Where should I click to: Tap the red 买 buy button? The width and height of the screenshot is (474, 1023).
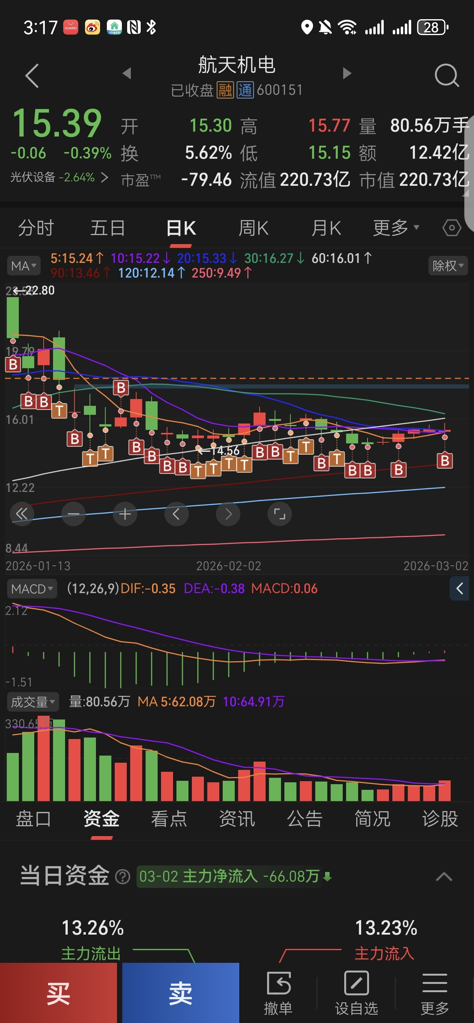click(58, 993)
